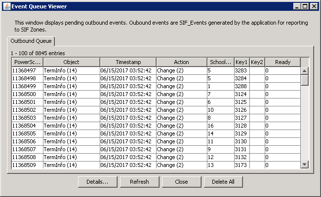Image resolution: width=321 pixels, height=197 pixels.
Task: Click the Close button at bottom
Action: click(x=181, y=182)
